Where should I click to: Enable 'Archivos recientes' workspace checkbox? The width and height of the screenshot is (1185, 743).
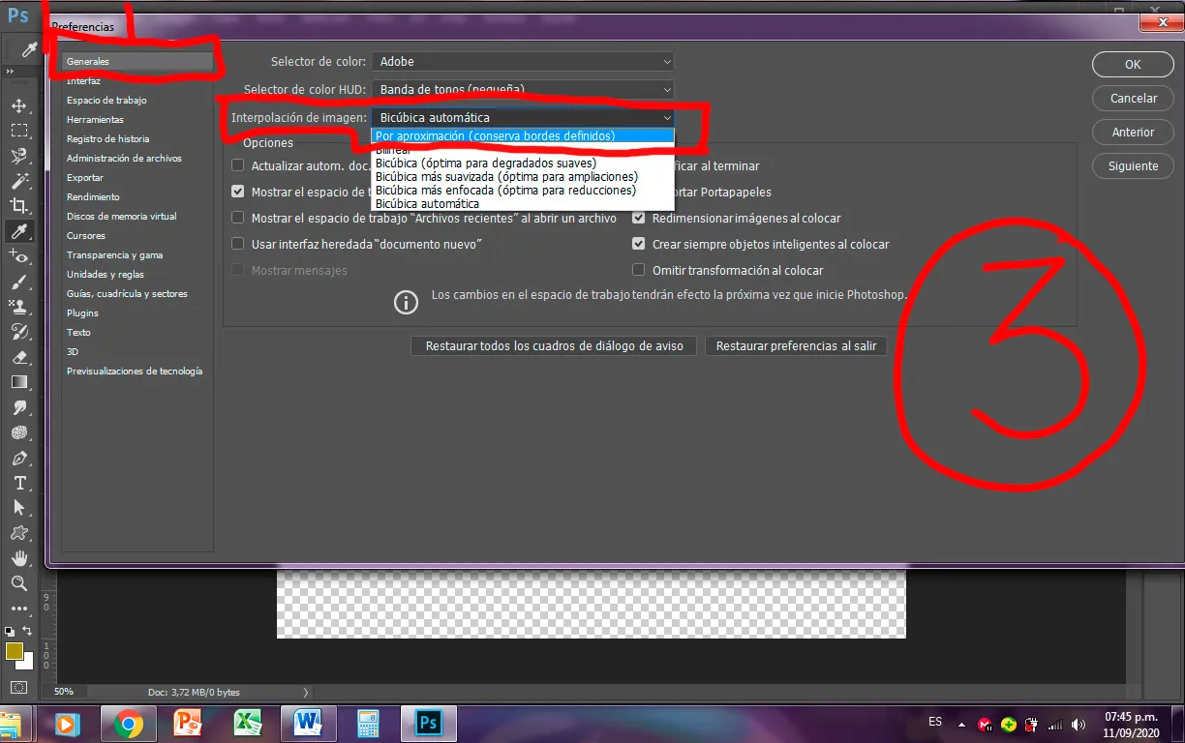coord(238,218)
